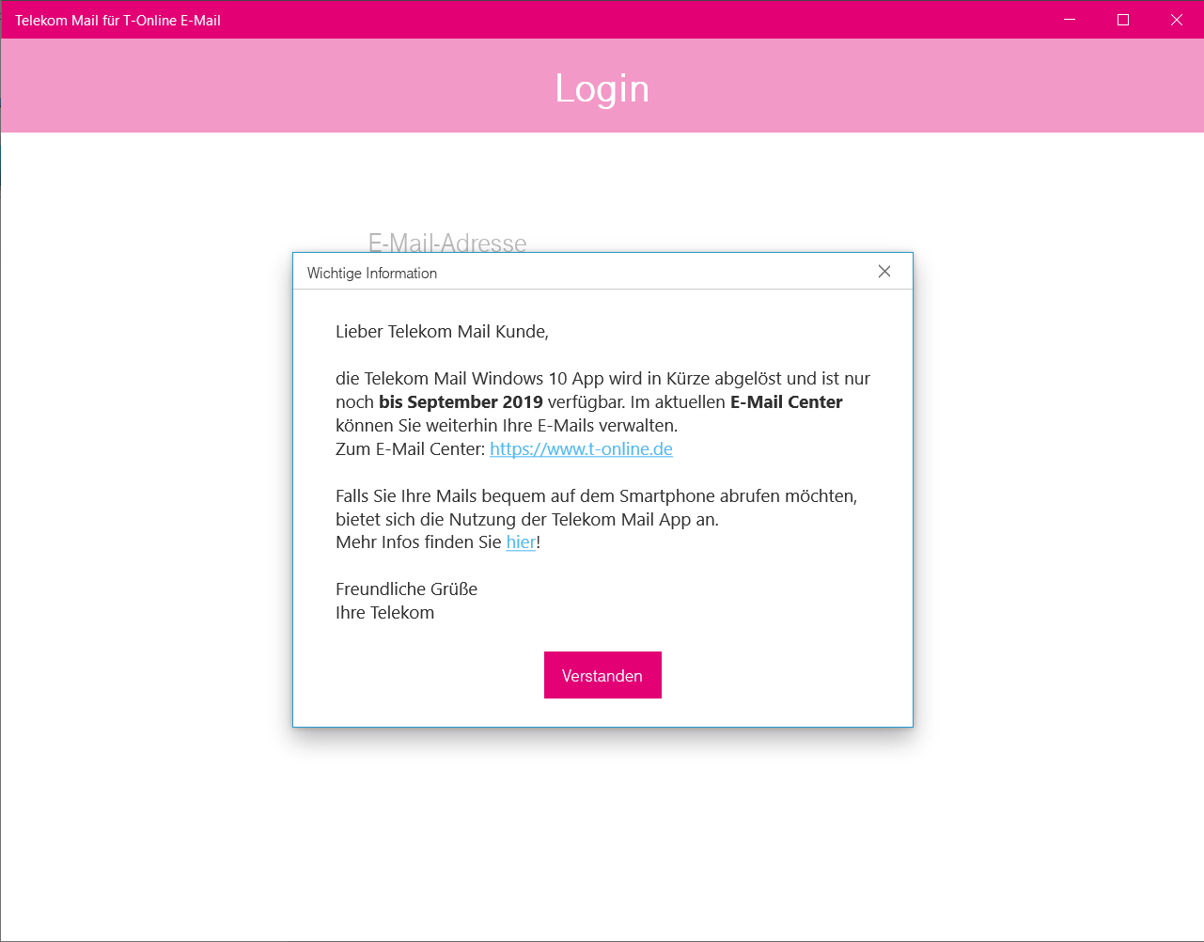
Task: Click the 'Ihre Telekom' signature line
Action: (x=384, y=612)
